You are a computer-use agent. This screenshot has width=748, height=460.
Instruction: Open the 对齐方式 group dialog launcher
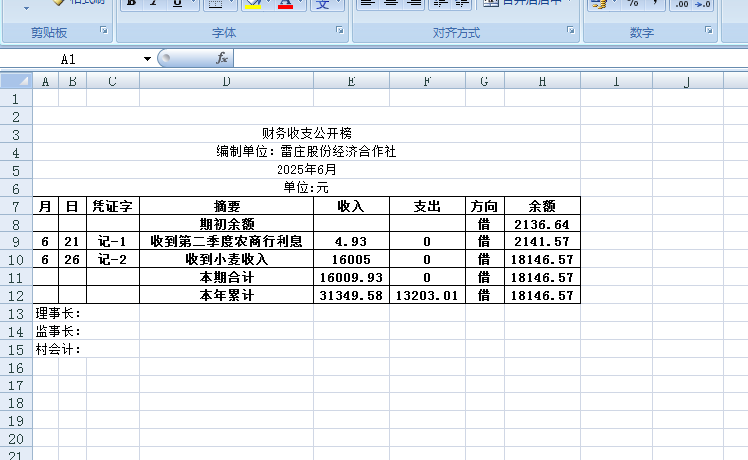tap(571, 32)
